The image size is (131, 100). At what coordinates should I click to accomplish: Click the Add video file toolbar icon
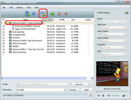27,14
